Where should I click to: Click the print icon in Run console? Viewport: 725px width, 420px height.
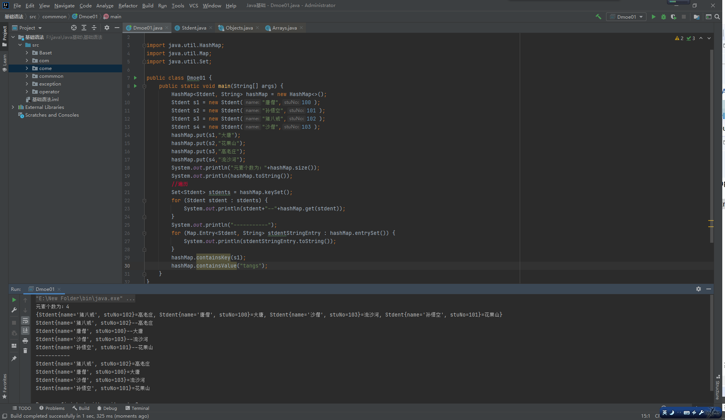[25, 341]
